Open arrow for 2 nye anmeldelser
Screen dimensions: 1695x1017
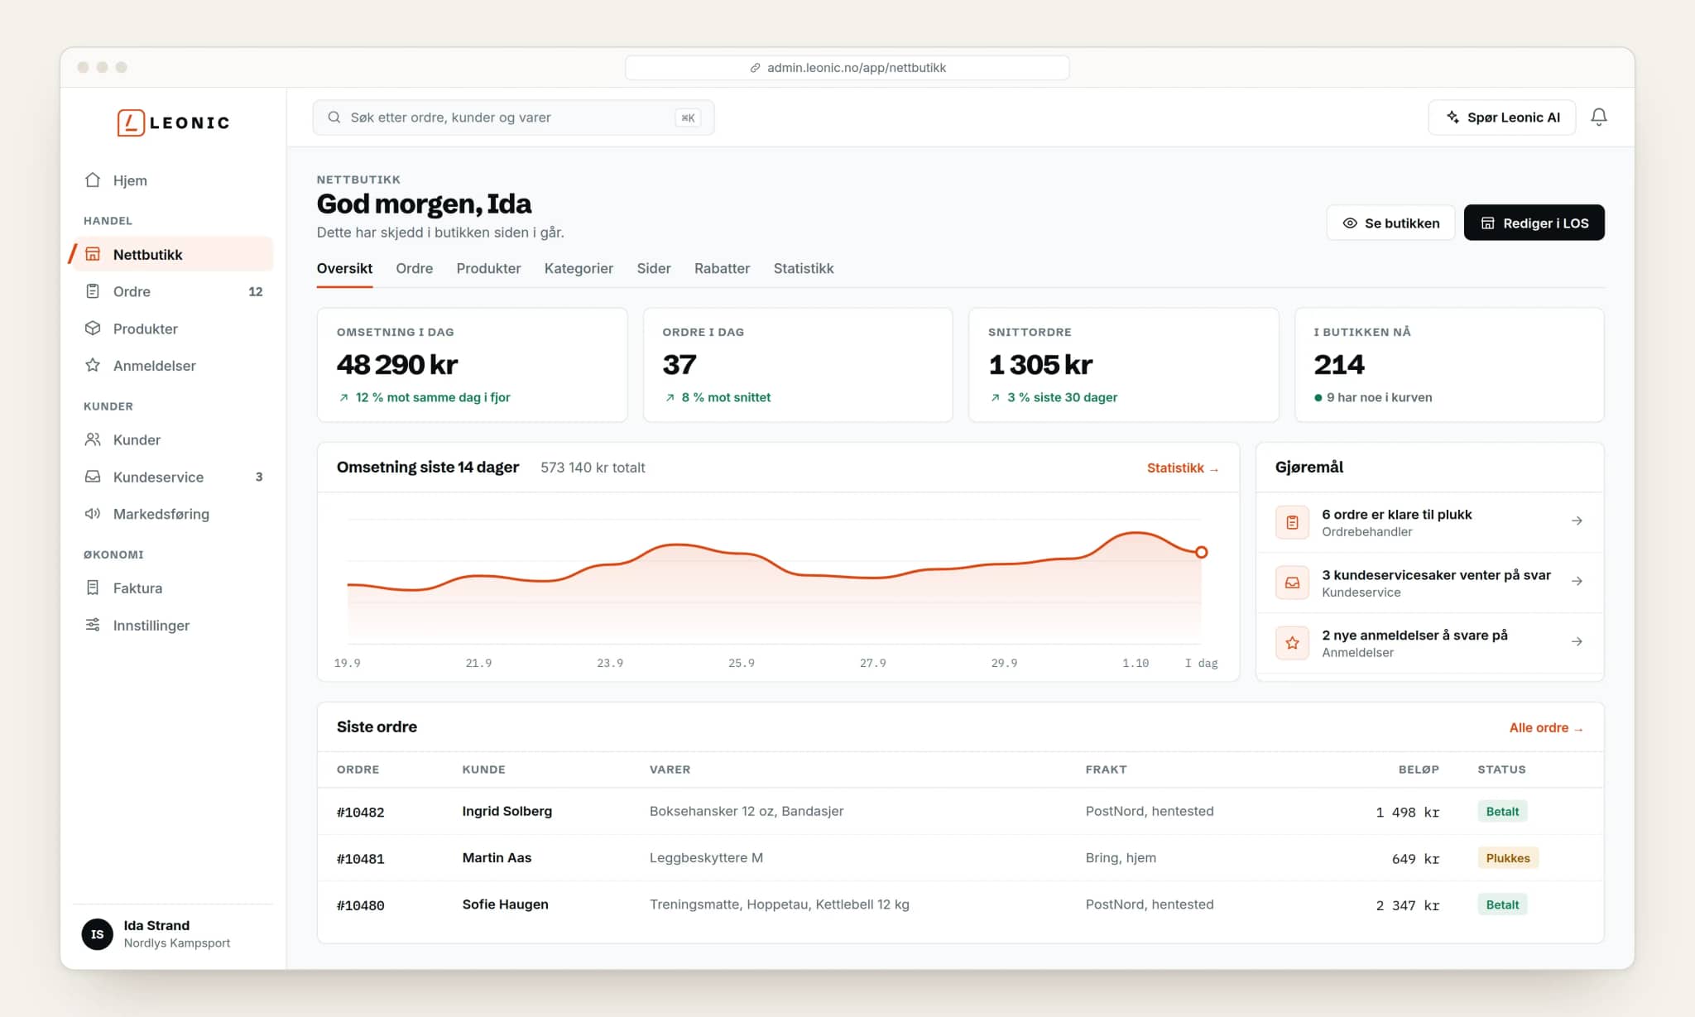(1577, 641)
